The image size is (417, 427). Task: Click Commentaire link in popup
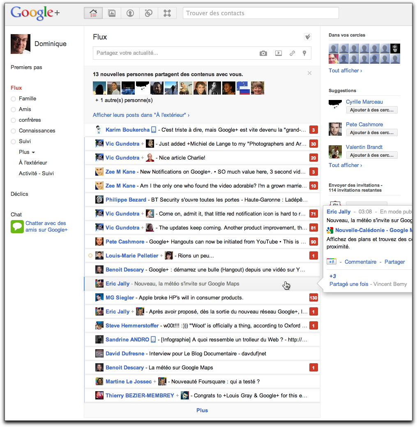tap(360, 262)
